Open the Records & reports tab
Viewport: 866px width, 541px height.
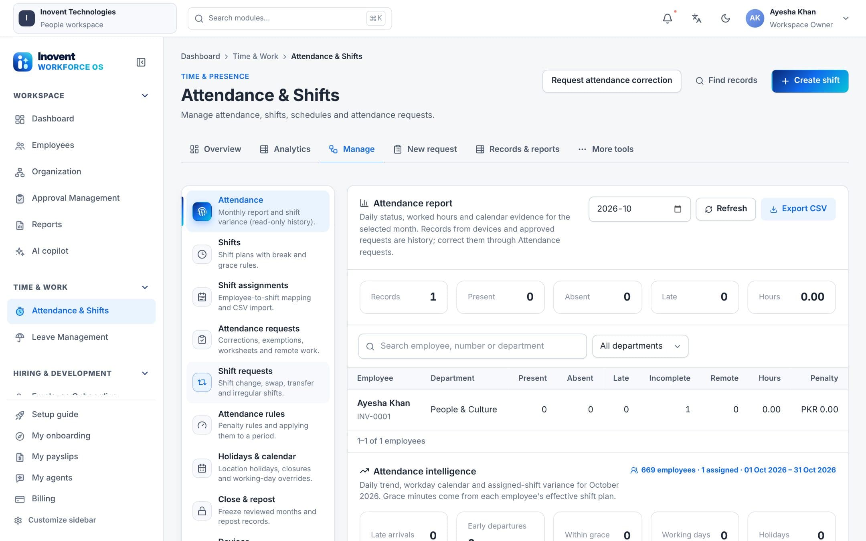(x=517, y=149)
